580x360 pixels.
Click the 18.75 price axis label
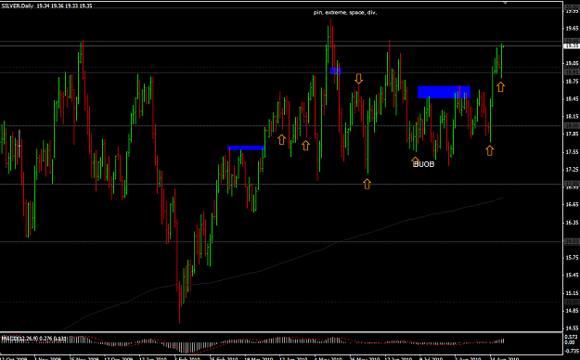(x=572, y=81)
